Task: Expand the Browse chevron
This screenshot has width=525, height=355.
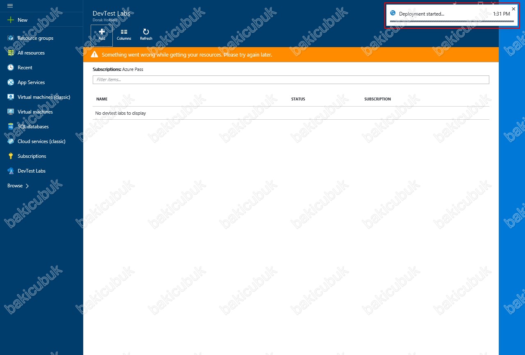Action: coord(27,186)
